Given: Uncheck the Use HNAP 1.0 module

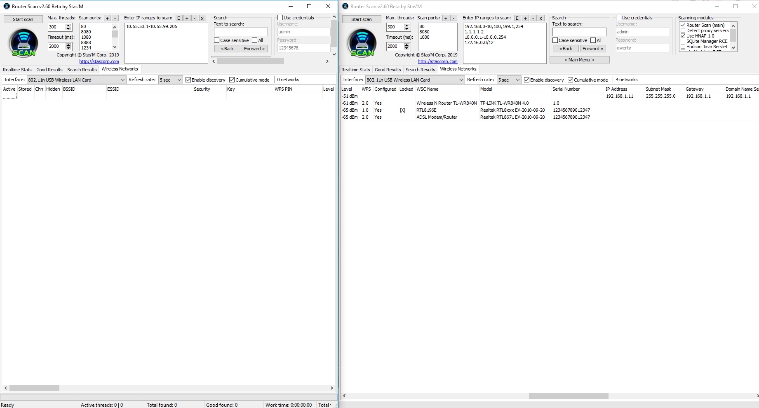Looking at the screenshot, I should (683, 36).
